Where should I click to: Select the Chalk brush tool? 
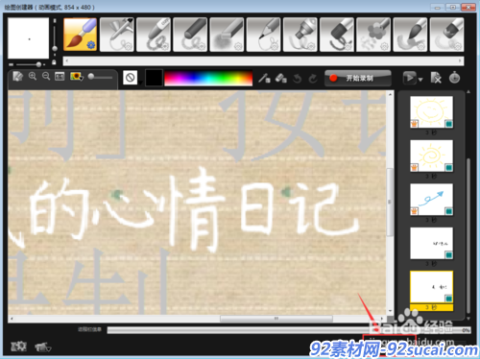(x=227, y=35)
